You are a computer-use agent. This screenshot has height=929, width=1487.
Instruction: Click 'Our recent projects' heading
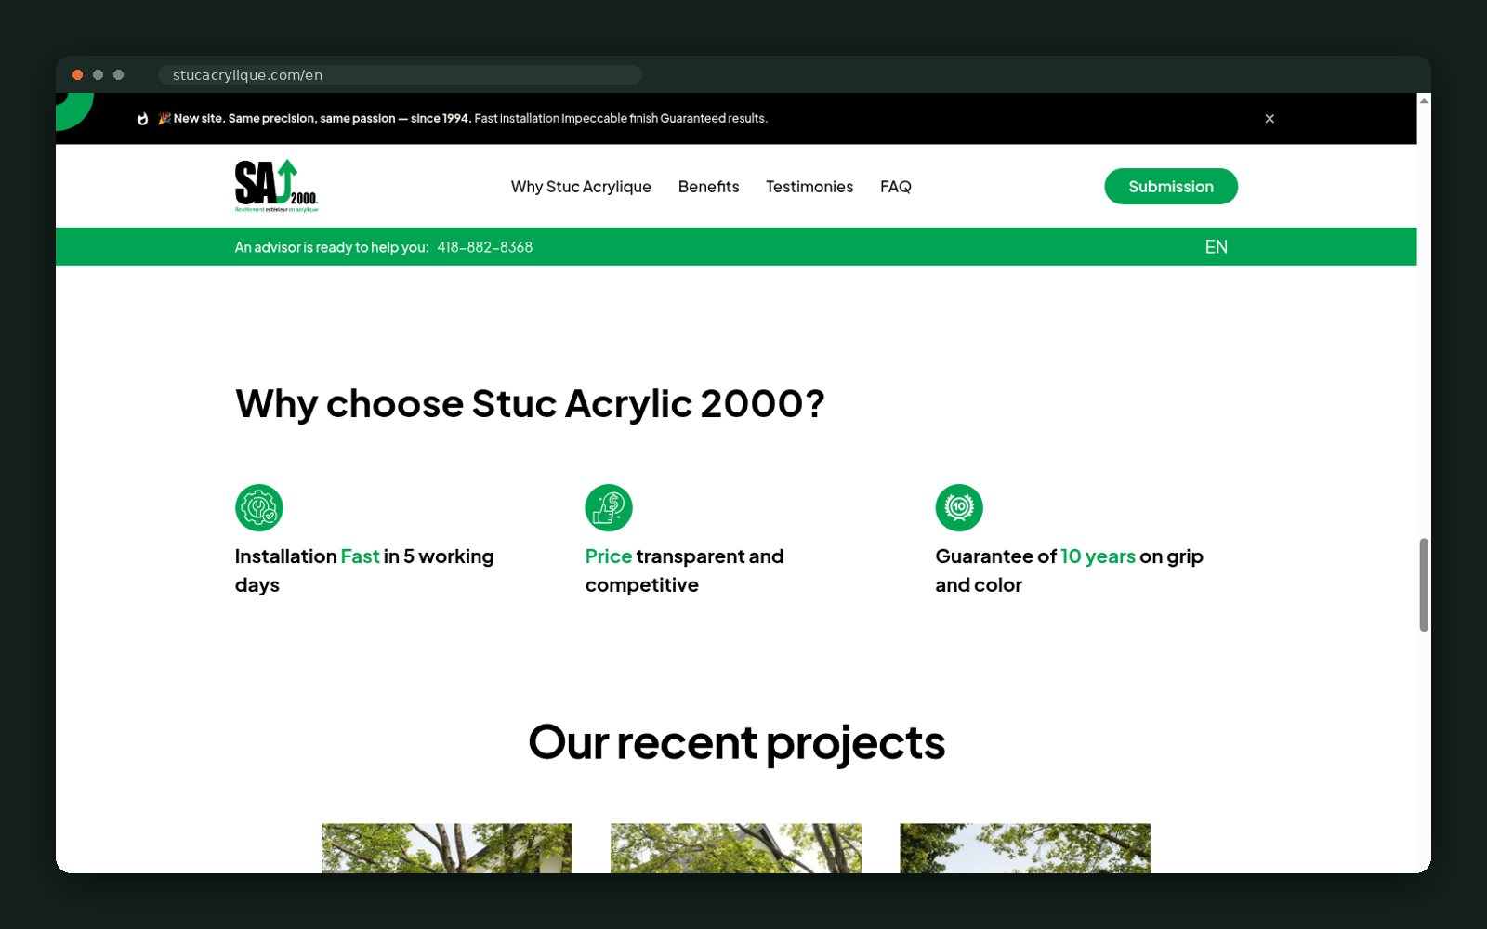pos(736,743)
